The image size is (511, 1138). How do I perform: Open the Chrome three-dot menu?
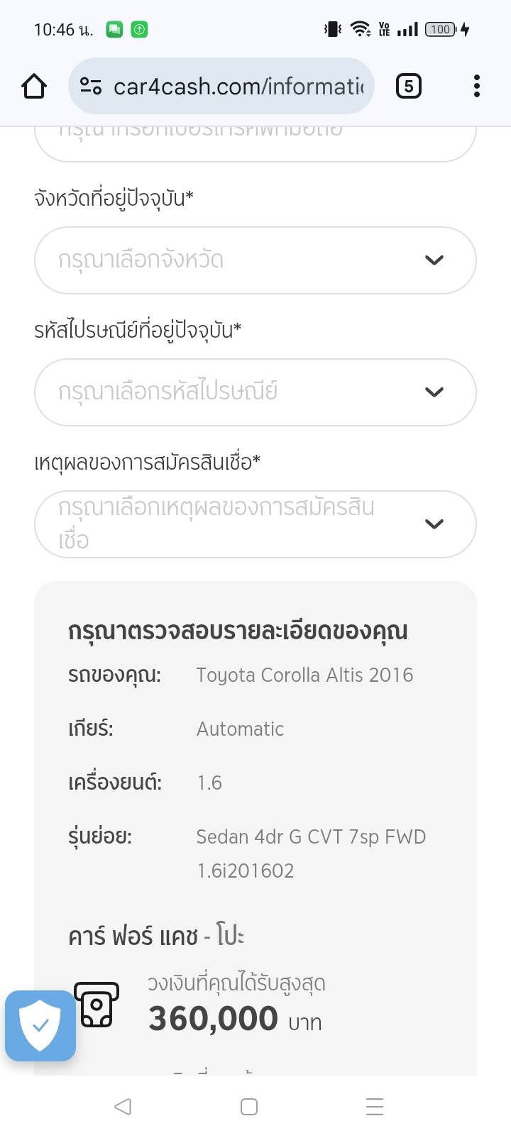pyautogui.click(x=476, y=87)
